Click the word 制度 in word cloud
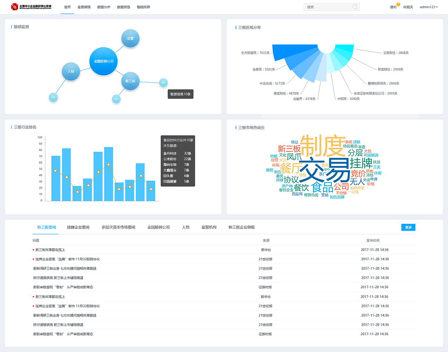Viewport: 448px width, 352px height. coord(323,146)
